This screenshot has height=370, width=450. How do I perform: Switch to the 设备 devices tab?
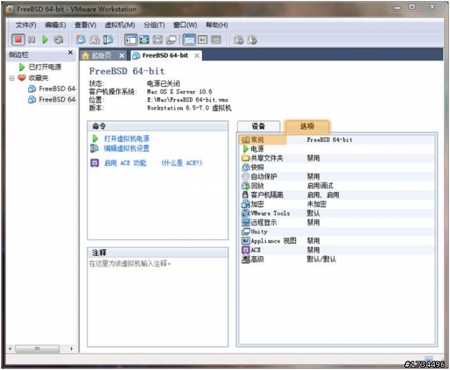coord(258,127)
